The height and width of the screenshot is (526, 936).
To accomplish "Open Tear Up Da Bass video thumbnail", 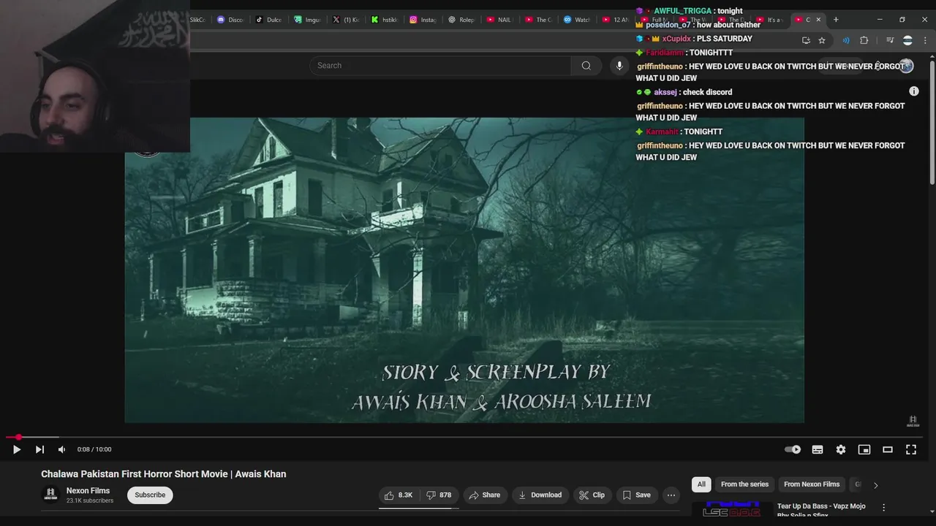I will coord(732,509).
